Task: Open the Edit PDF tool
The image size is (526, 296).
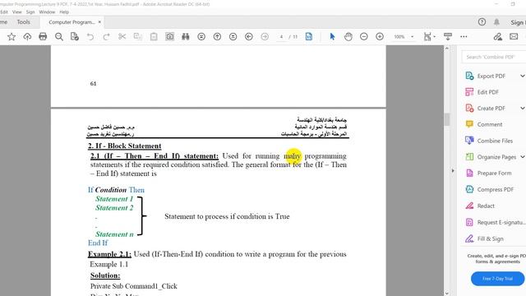Action: [482, 92]
